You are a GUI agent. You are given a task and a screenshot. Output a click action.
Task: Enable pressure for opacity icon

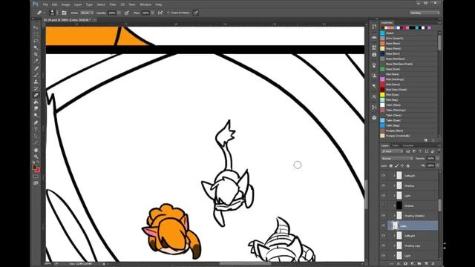tap(127, 13)
